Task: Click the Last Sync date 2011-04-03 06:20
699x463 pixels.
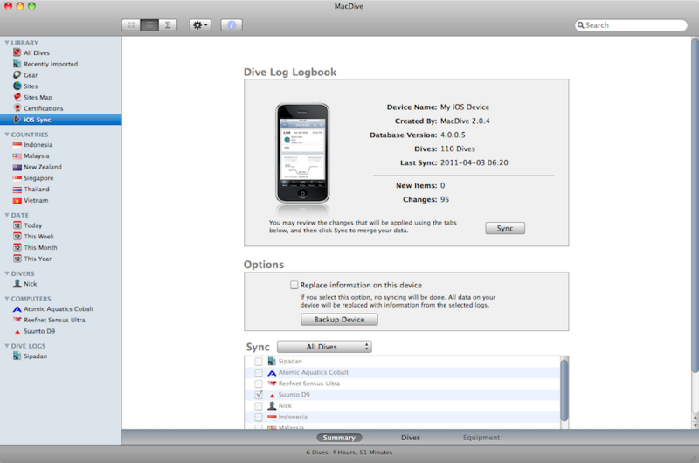Action: [x=474, y=162]
